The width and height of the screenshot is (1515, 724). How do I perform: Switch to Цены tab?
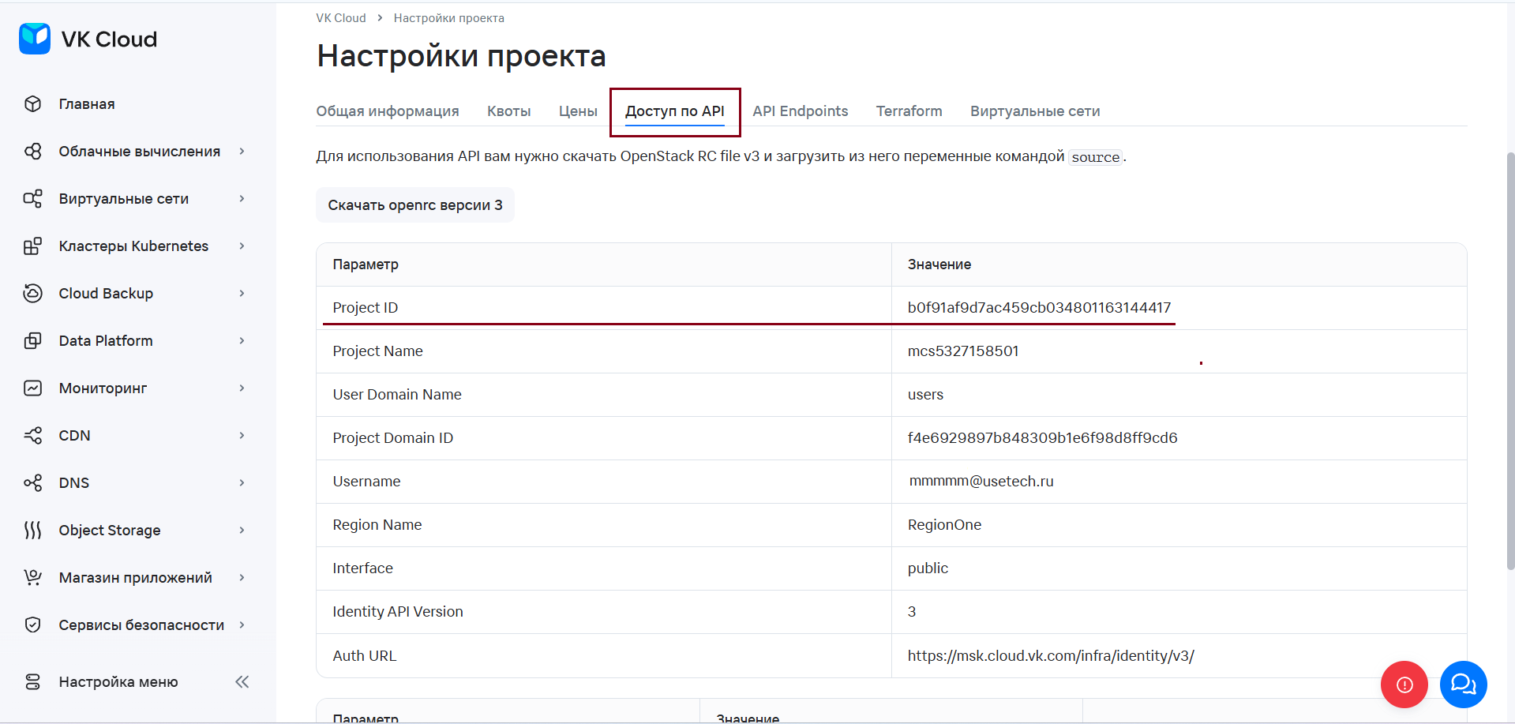[x=578, y=111]
